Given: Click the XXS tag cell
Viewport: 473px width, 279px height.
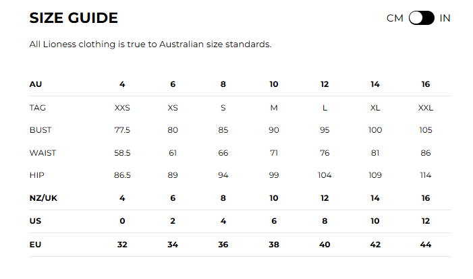Looking at the screenshot, I should click(122, 108).
